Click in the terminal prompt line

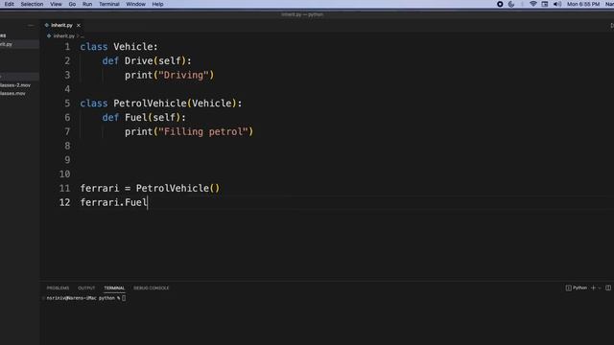[85, 298]
